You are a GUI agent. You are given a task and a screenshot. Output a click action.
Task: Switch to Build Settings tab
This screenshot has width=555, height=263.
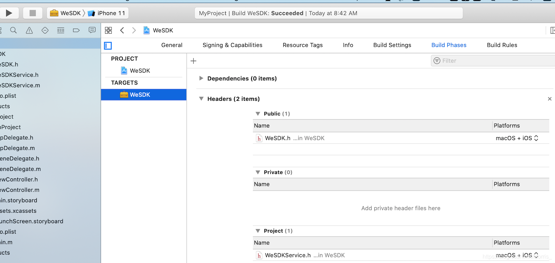pos(392,45)
